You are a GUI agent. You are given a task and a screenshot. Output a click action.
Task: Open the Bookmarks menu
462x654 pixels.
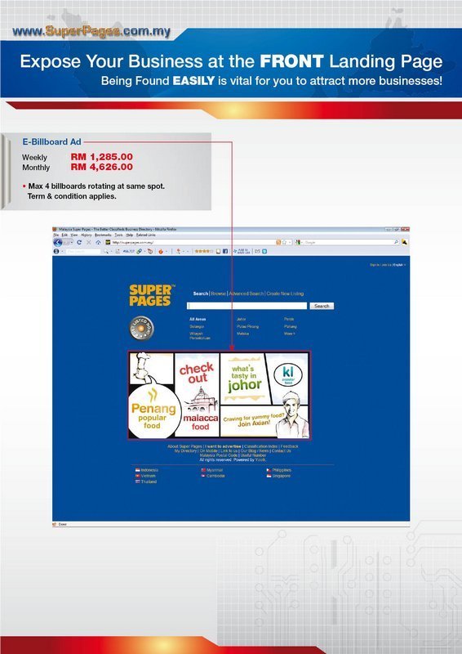pyautogui.click(x=103, y=235)
